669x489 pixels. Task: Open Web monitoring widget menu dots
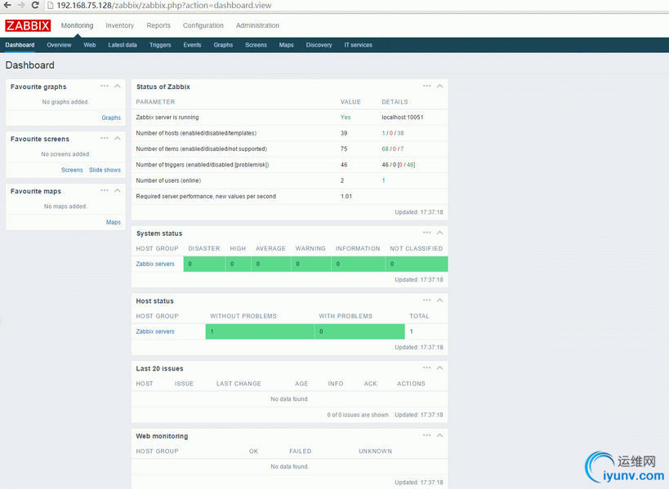(x=426, y=435)
